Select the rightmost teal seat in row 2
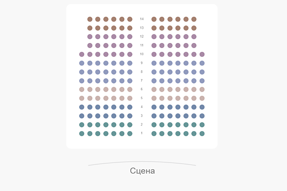 tap(202, 125)
